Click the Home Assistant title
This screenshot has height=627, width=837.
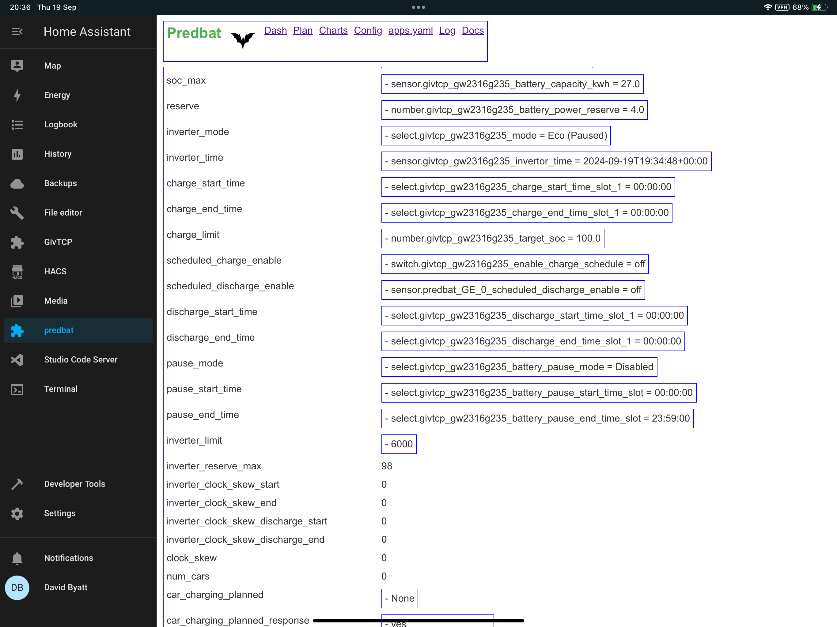coord(87,32)
